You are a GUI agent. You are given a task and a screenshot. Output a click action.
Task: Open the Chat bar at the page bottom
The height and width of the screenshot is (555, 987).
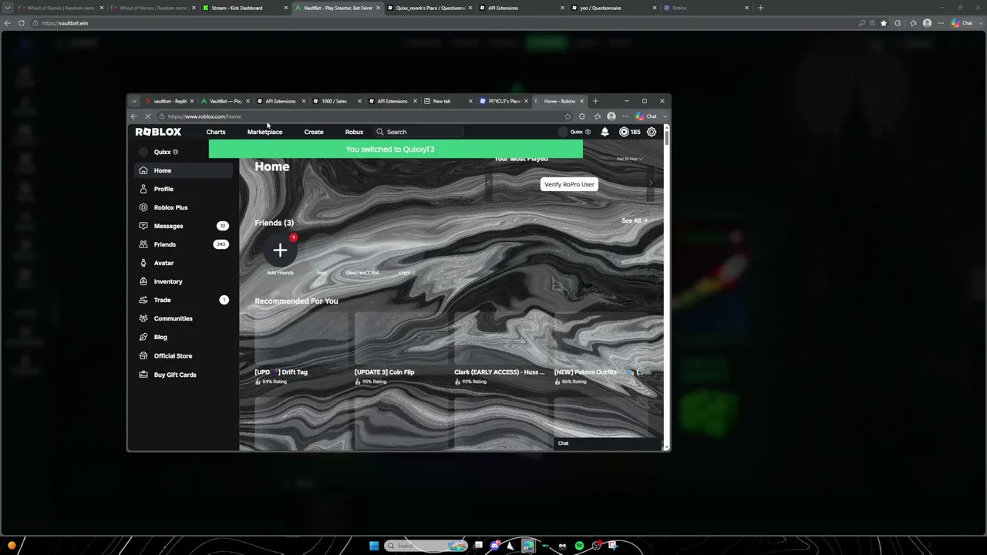[x=606, y=443]
